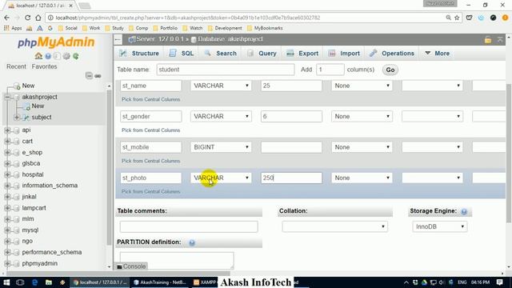
Task: Expand the subject table node
Action: coord(17,118)
